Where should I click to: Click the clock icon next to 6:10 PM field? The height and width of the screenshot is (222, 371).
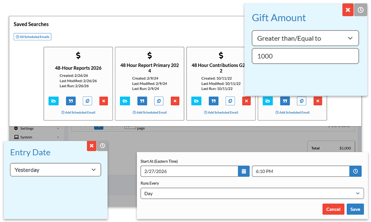(x=355, y=171)
